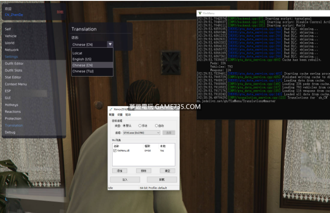
Task: Open GUI settings in the sidebar
Action: [7, 98]
